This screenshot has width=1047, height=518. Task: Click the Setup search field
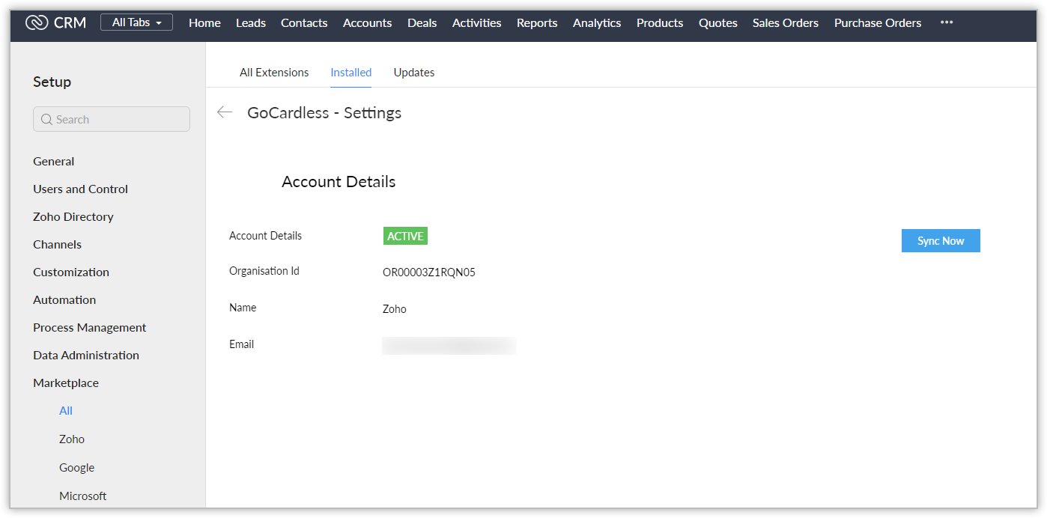coord(112,119)
